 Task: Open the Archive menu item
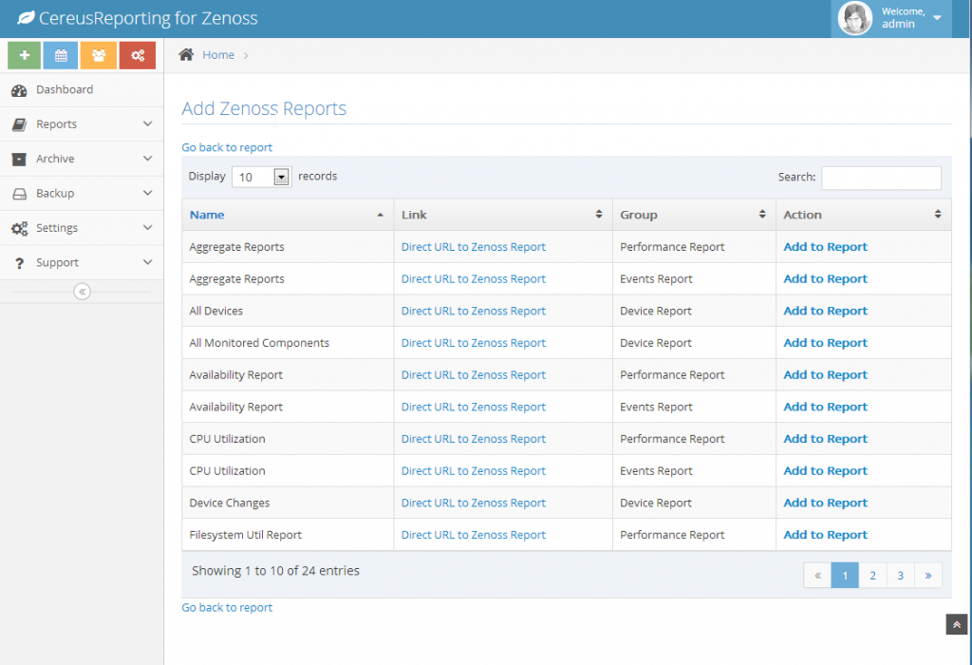tap(82, 159)
